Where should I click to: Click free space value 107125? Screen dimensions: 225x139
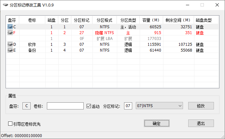pyautogui.click(x=185, y=44)
